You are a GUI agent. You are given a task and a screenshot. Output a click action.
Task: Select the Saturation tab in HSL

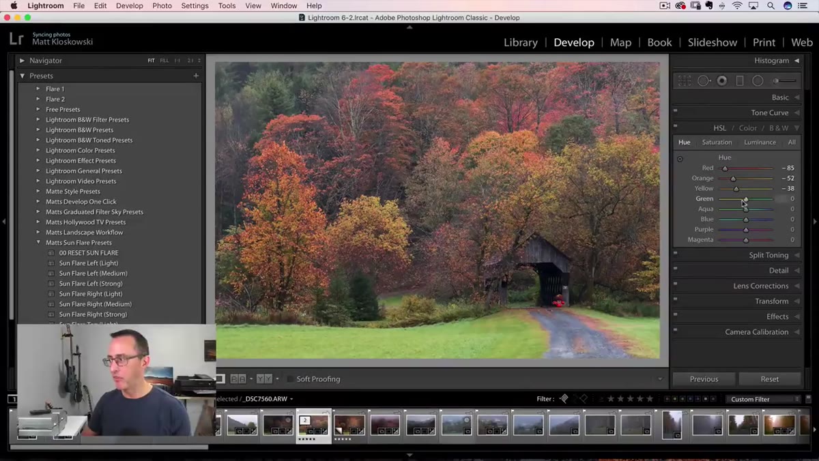pyautogui.click(x=717, y=143)
